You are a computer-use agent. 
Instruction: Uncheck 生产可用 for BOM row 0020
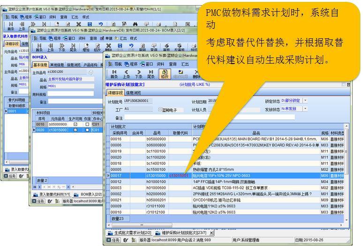coord(75,130)
